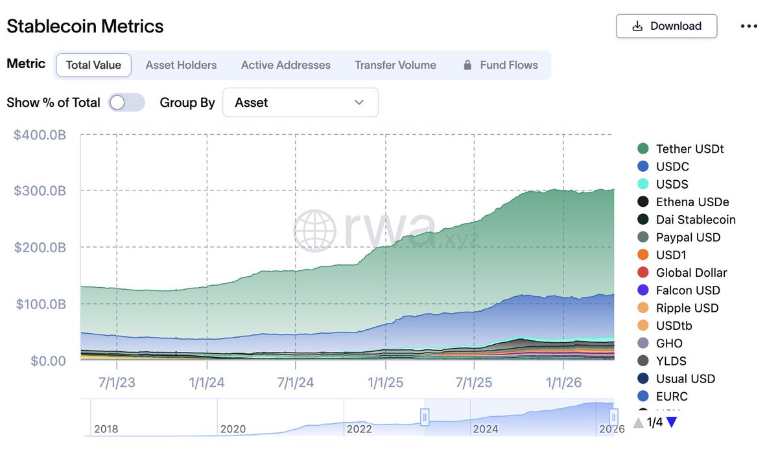Open the locked Fund Flows tab
The image size is (778, 455).
click(500, 65)
